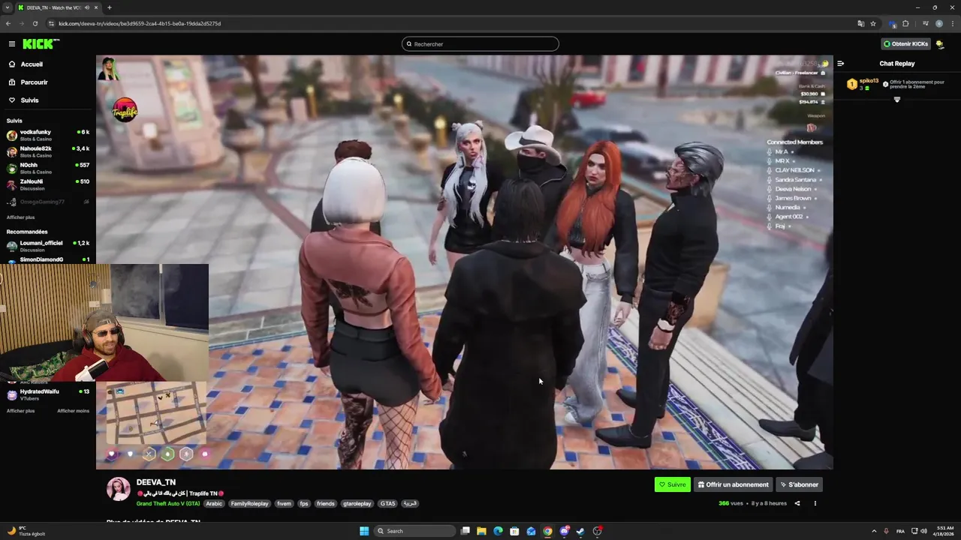Open the Kick hamburger sidebar menu
Viewport: 961px width, 540px height.
coord(11,44)
